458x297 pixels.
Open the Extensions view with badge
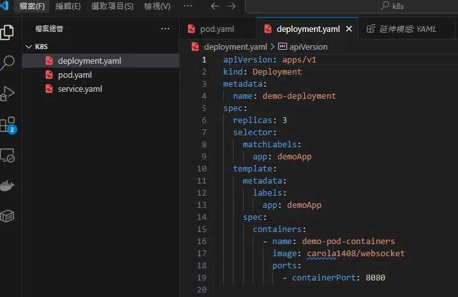[8, 124]
